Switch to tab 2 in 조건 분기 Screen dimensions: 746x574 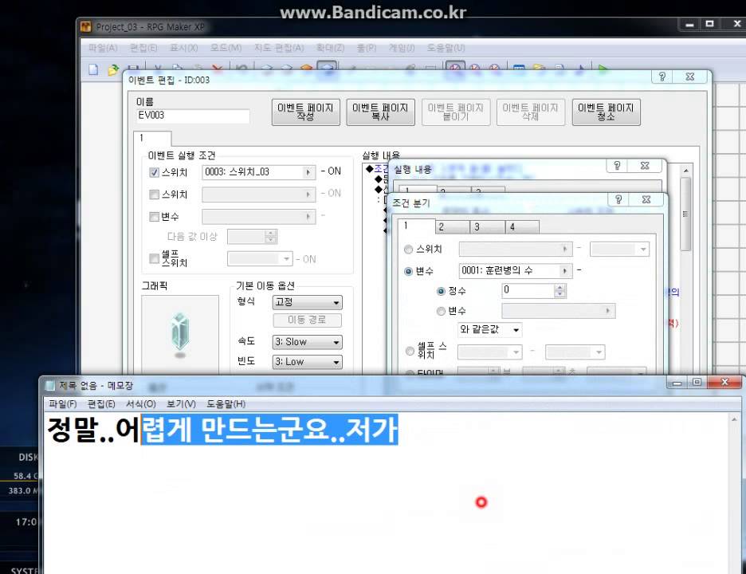point(452,226)
